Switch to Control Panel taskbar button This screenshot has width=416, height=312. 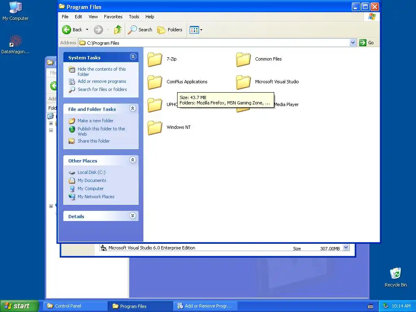click(76, 306)
